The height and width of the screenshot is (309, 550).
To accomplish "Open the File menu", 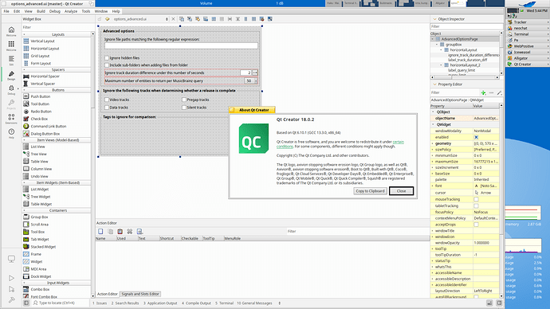I will (x=6, y=11).
